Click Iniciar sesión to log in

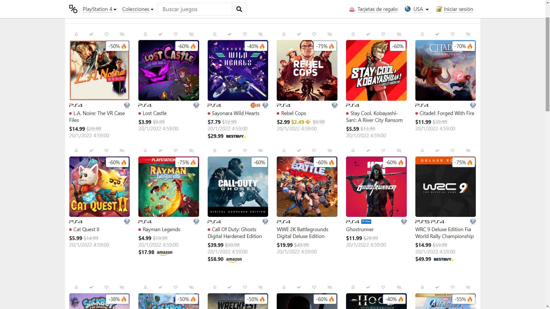458,9
